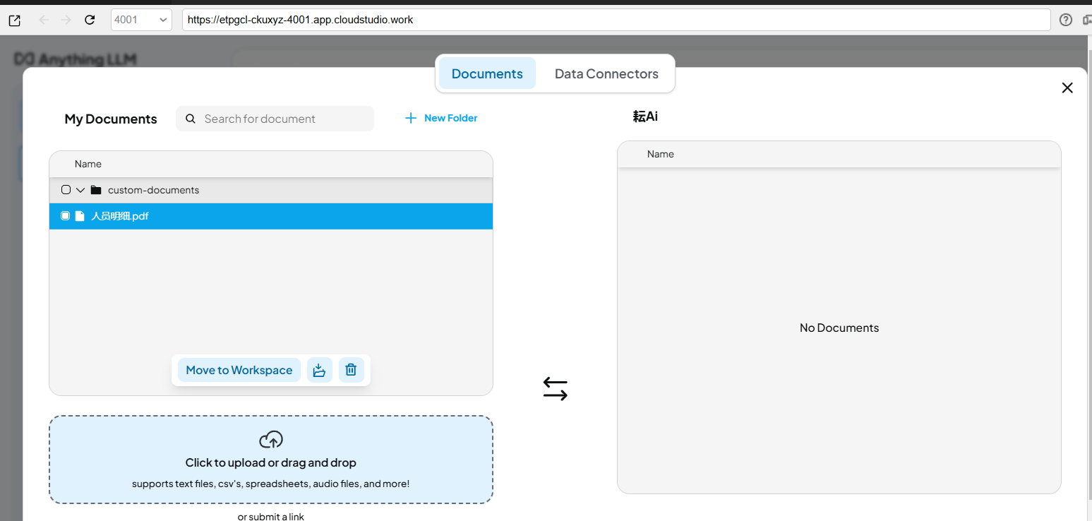
Task: Click the browser URL address bar
Action: (x=614, y=20)
